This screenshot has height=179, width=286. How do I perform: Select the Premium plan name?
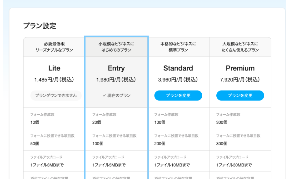coord(240,68)
